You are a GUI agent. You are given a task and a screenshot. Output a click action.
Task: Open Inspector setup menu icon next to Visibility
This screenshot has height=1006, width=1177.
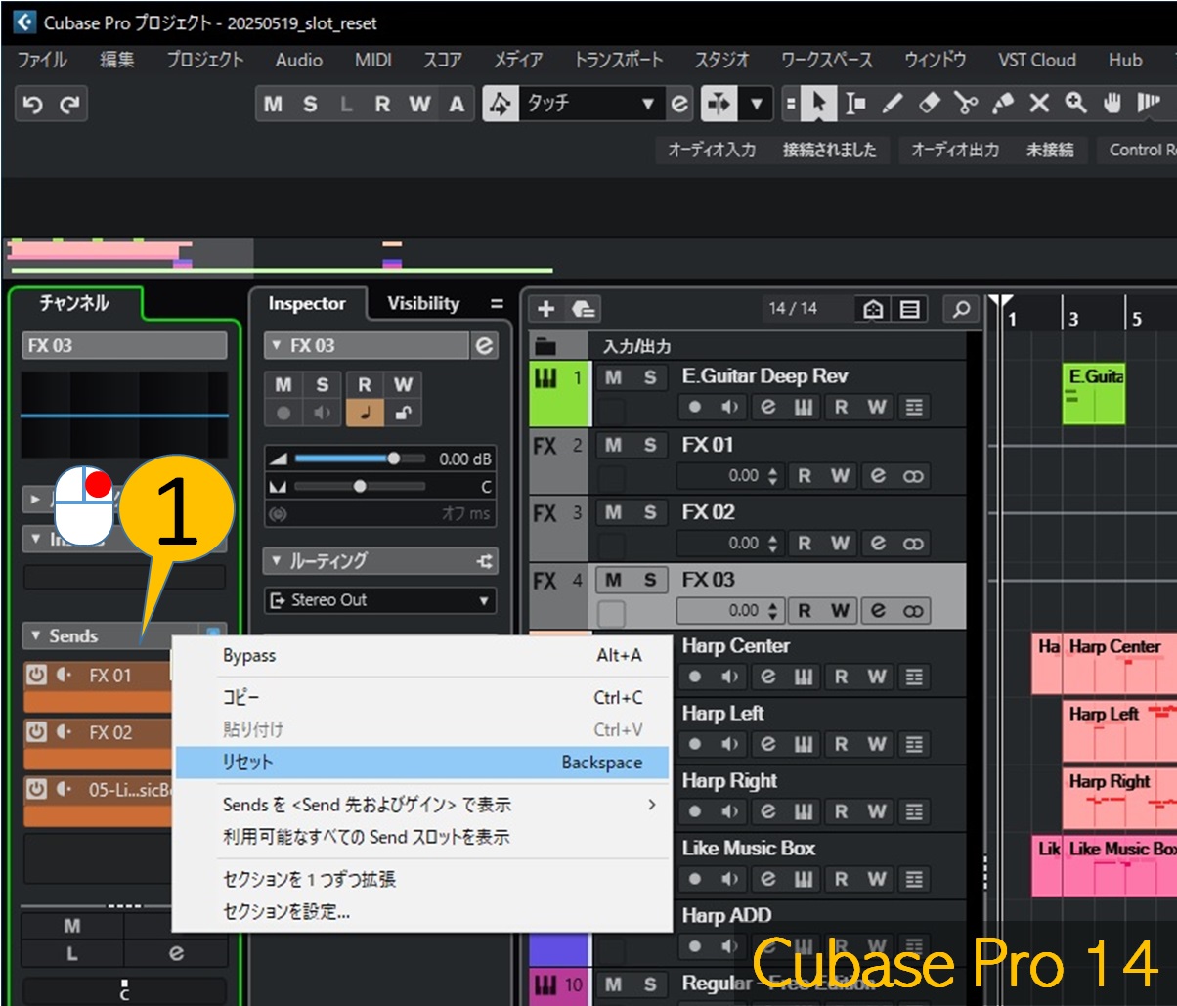[497, 304]
